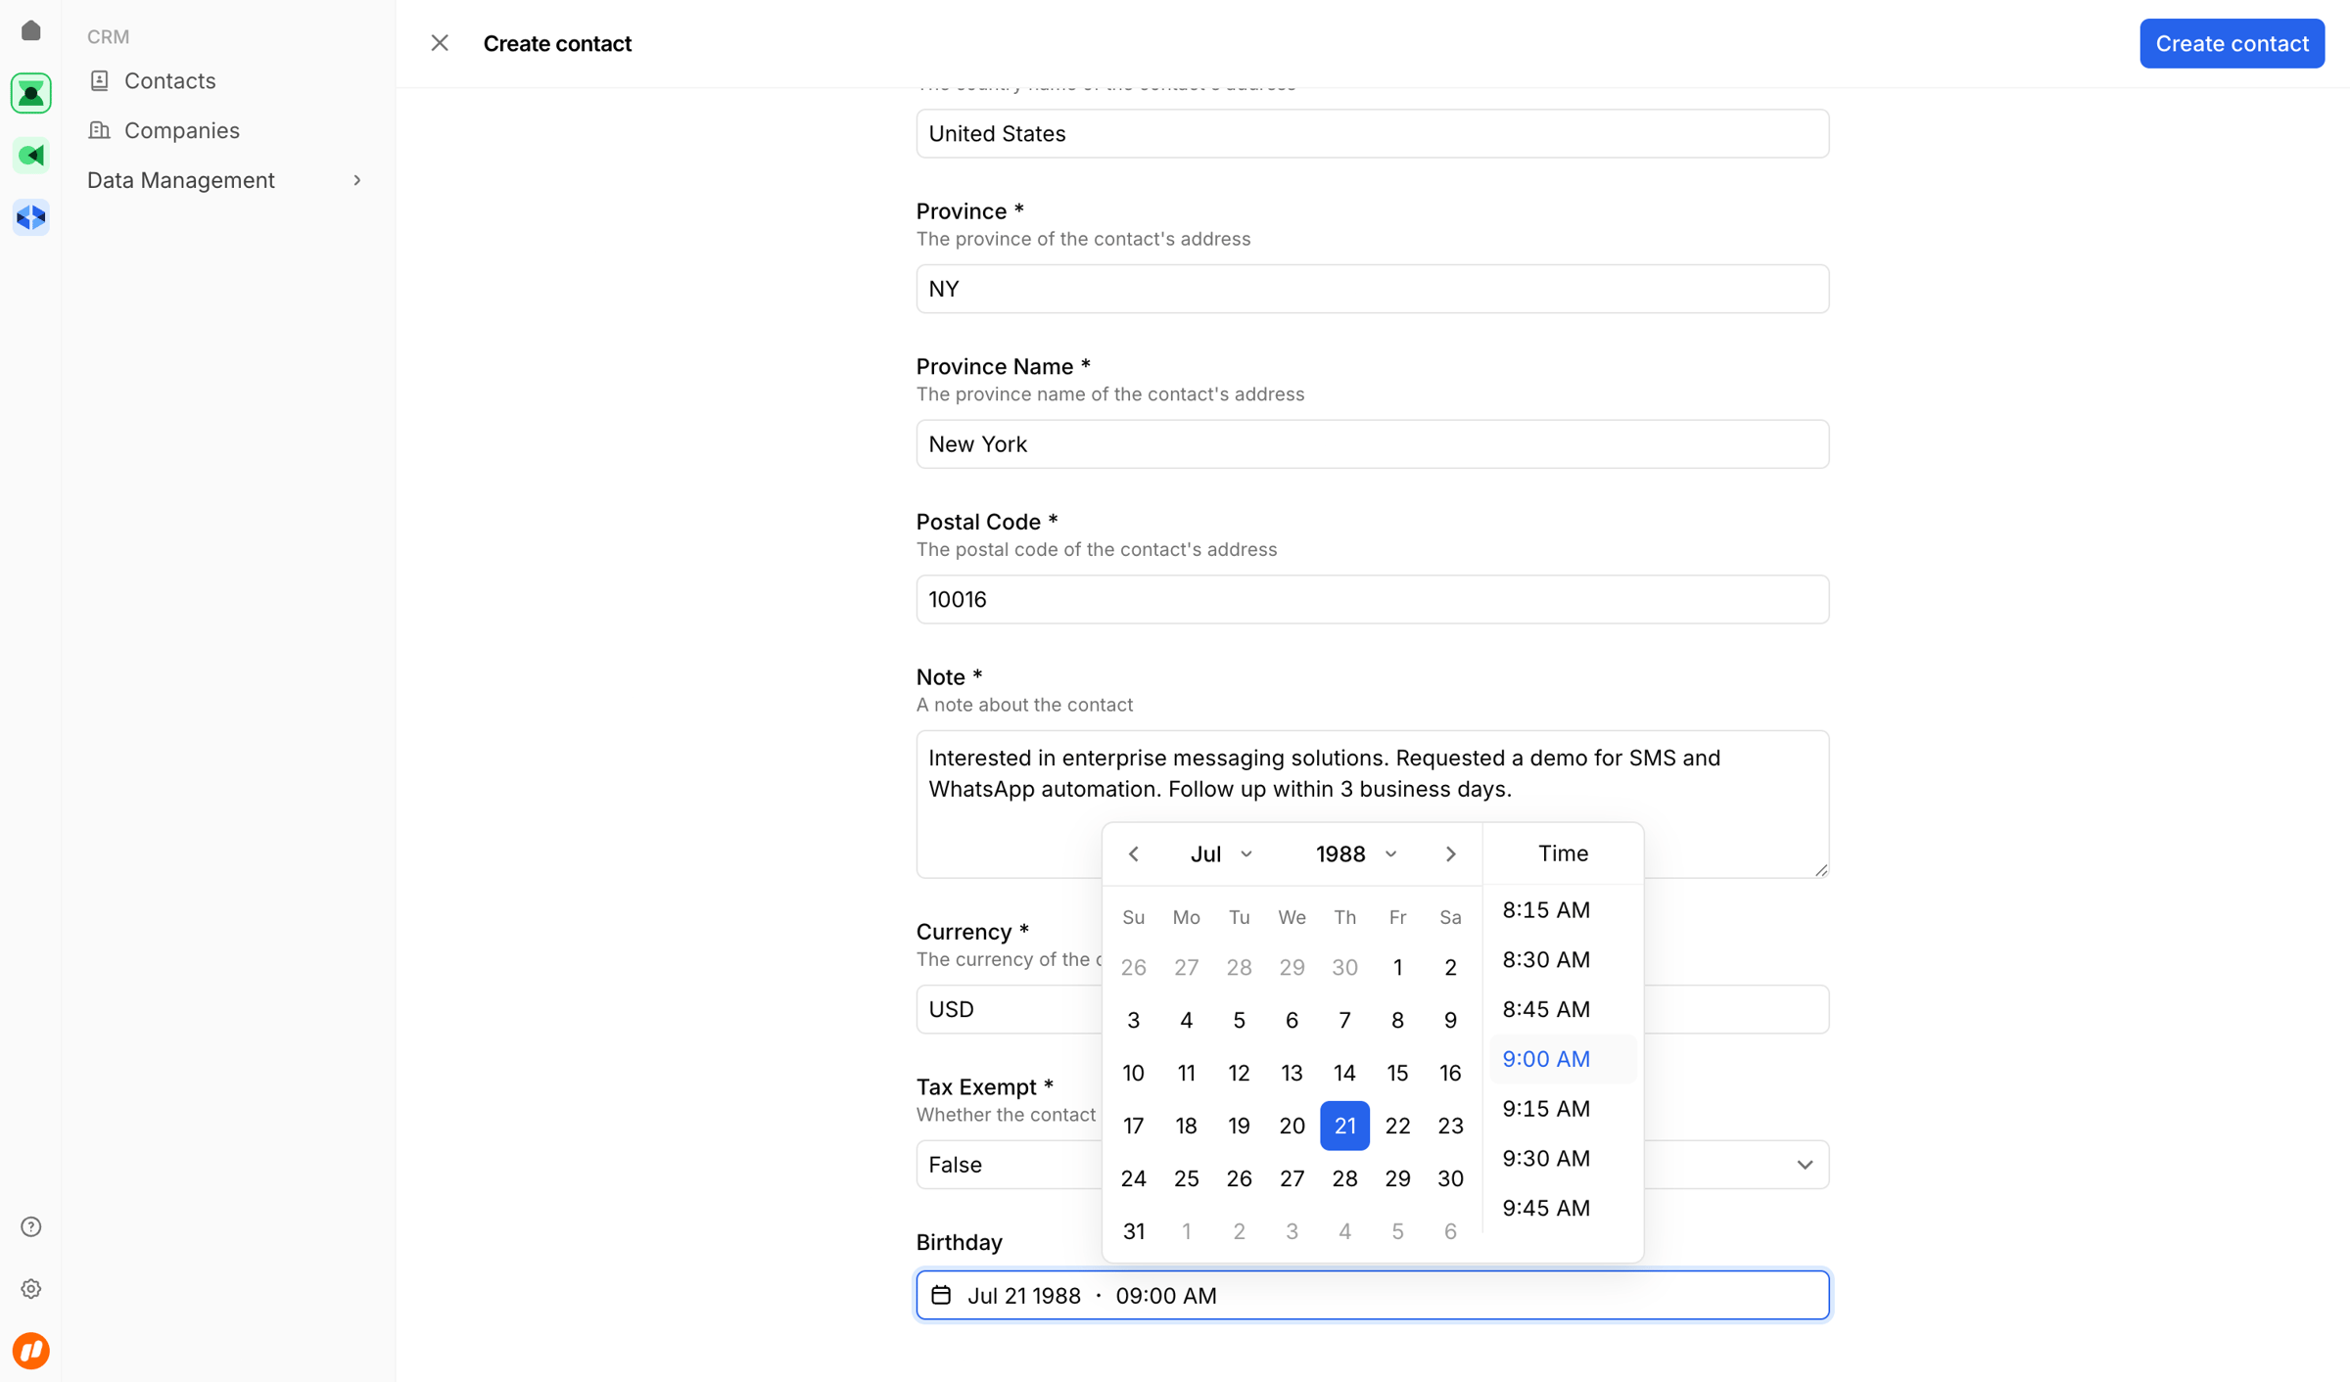The image size is (2350, 1382).
Task: Click the Province Name field with New York
Action: [x=1372, y=444]
